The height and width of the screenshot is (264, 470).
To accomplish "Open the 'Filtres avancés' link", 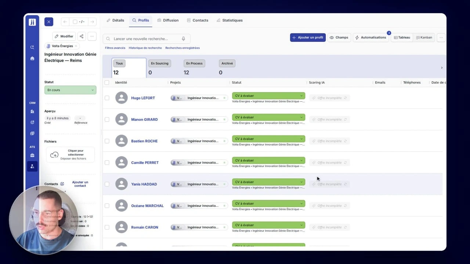I will 115,48.
